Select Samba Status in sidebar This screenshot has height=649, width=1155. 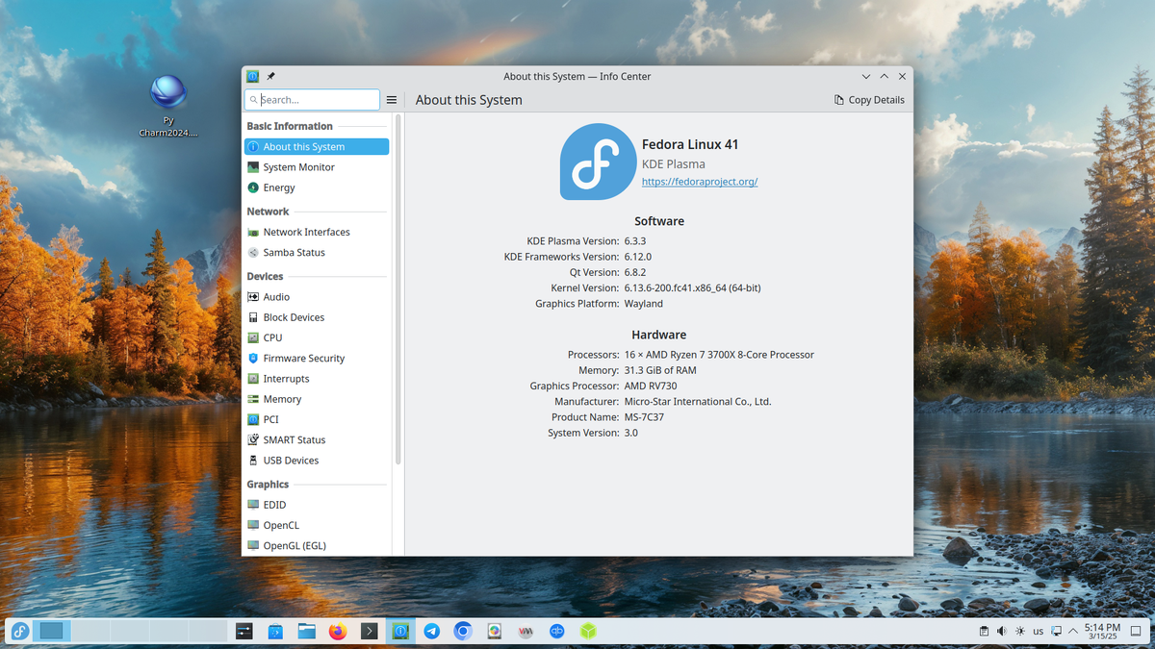(317, 253)
